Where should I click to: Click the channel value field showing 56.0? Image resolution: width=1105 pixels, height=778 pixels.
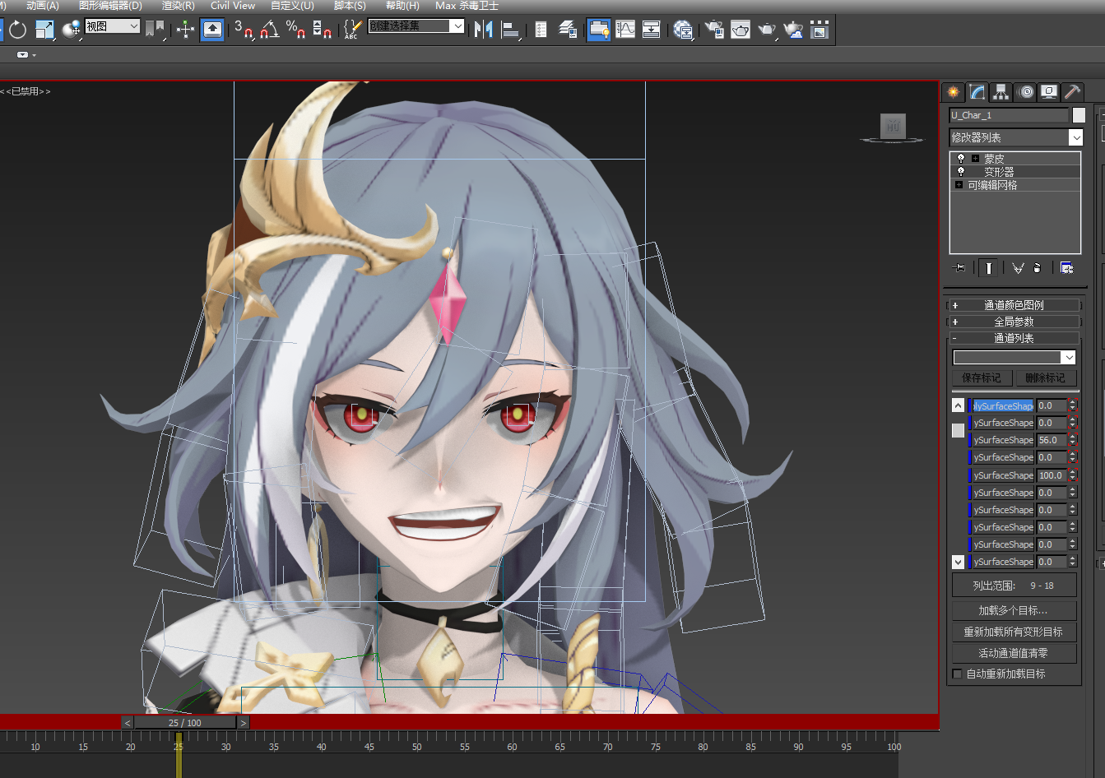pyautogui.click(x=1052, y=440)
